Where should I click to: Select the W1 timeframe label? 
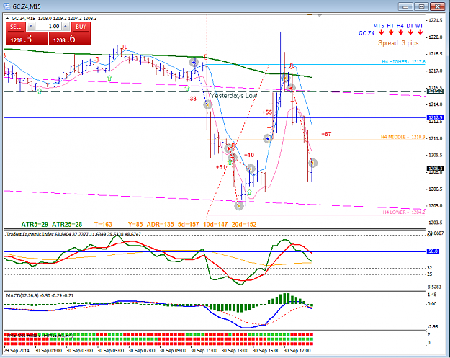[419, 26]
